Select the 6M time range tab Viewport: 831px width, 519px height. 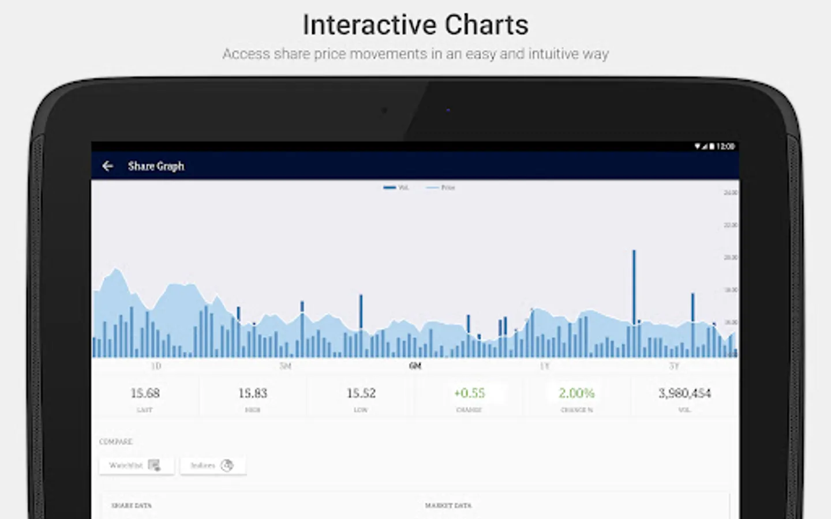(415, 366)
